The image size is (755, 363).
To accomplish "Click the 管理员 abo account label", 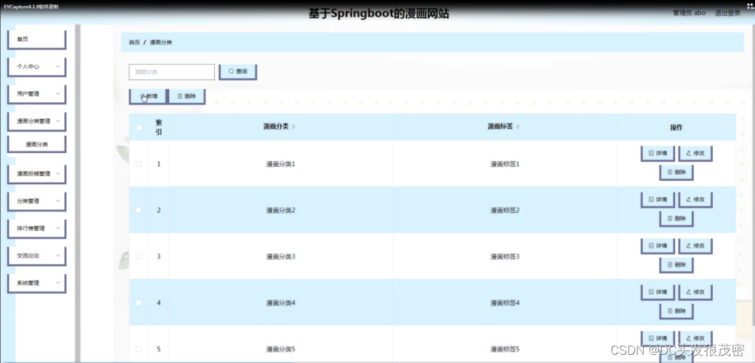I will (689, 13).
